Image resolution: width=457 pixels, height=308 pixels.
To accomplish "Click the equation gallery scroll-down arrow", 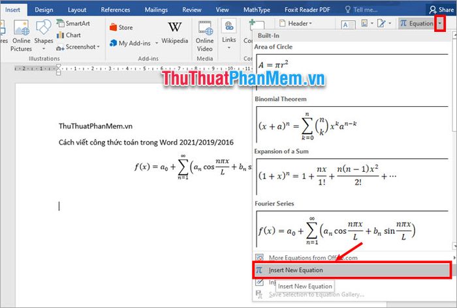I will coord(454,246).
